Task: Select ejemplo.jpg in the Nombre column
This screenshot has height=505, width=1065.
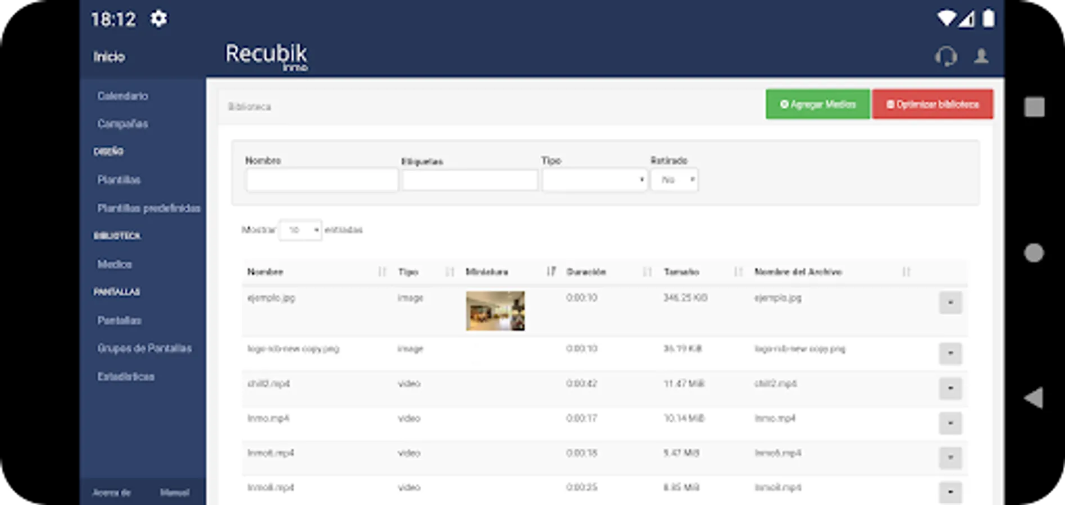Action: (271, 298)
